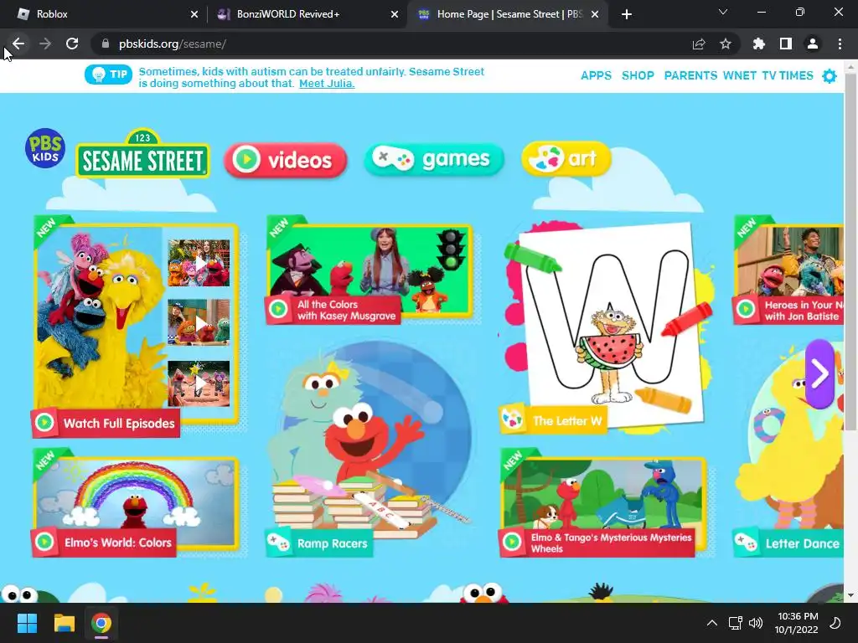This screenshot has width=858, height=643.
Task: Click the Sesame Street sign logo
Action: pos(142,154)
